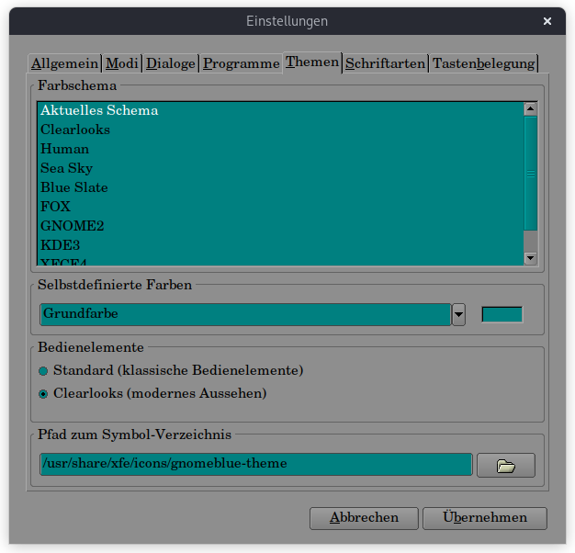Switch to the Modi tab
The image size is (575, 553).
(122, 63)
